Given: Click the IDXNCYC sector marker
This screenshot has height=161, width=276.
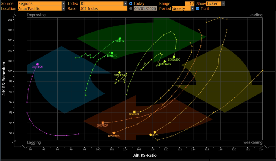Looking at the screenshot, I should 112,53.
